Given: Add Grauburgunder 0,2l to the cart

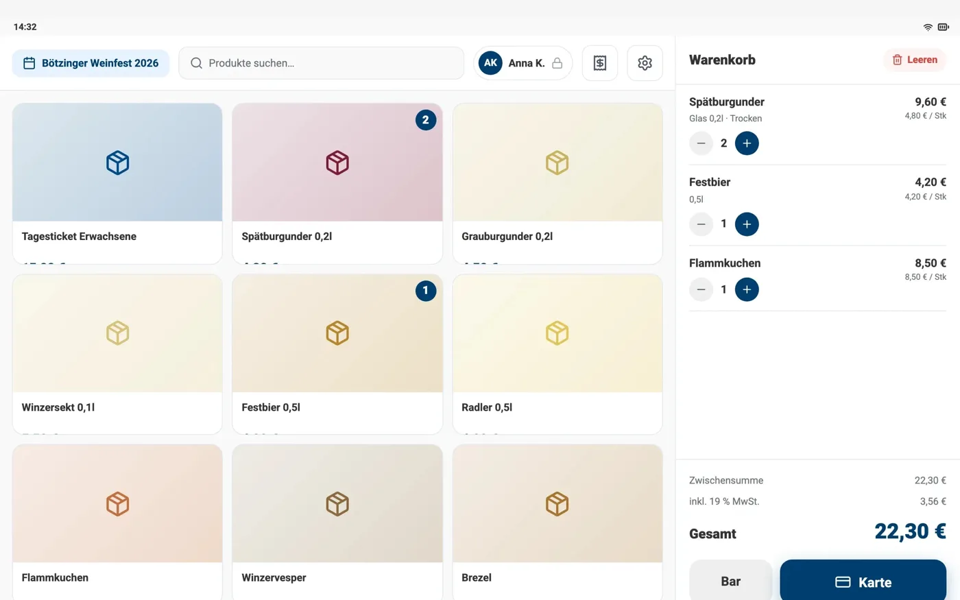Looking at the screenshot, I should click(x=557, y=184).
